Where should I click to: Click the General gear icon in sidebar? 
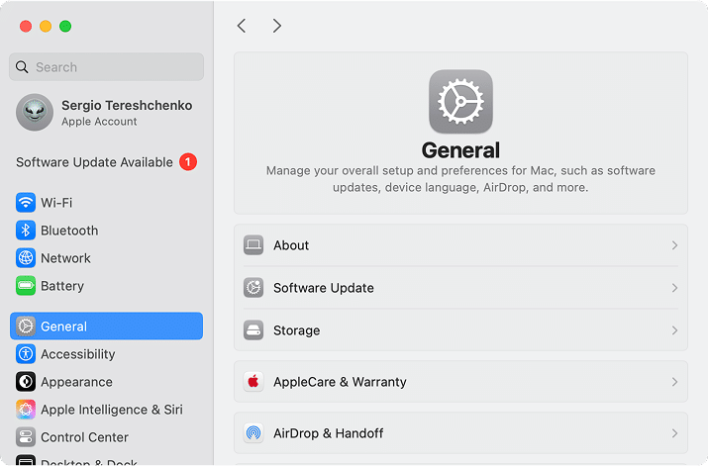click(26, 326)
